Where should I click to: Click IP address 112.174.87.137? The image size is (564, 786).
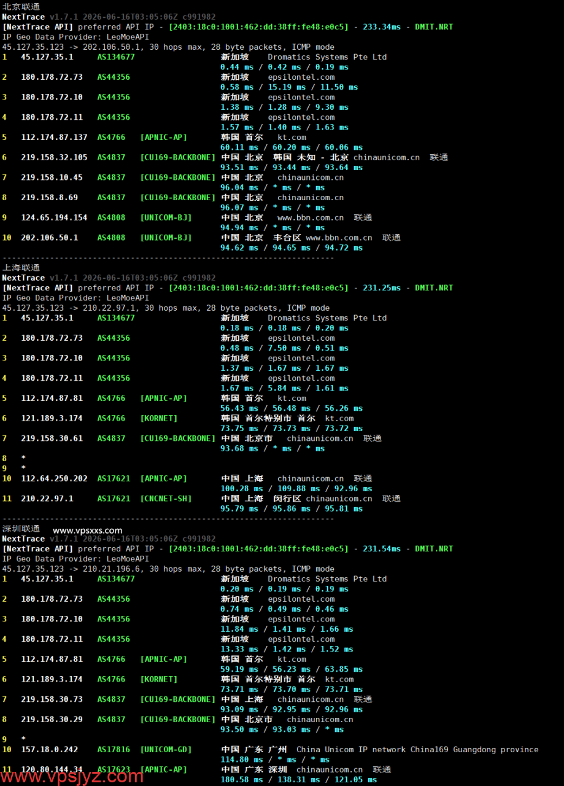[x=54, y=138]
